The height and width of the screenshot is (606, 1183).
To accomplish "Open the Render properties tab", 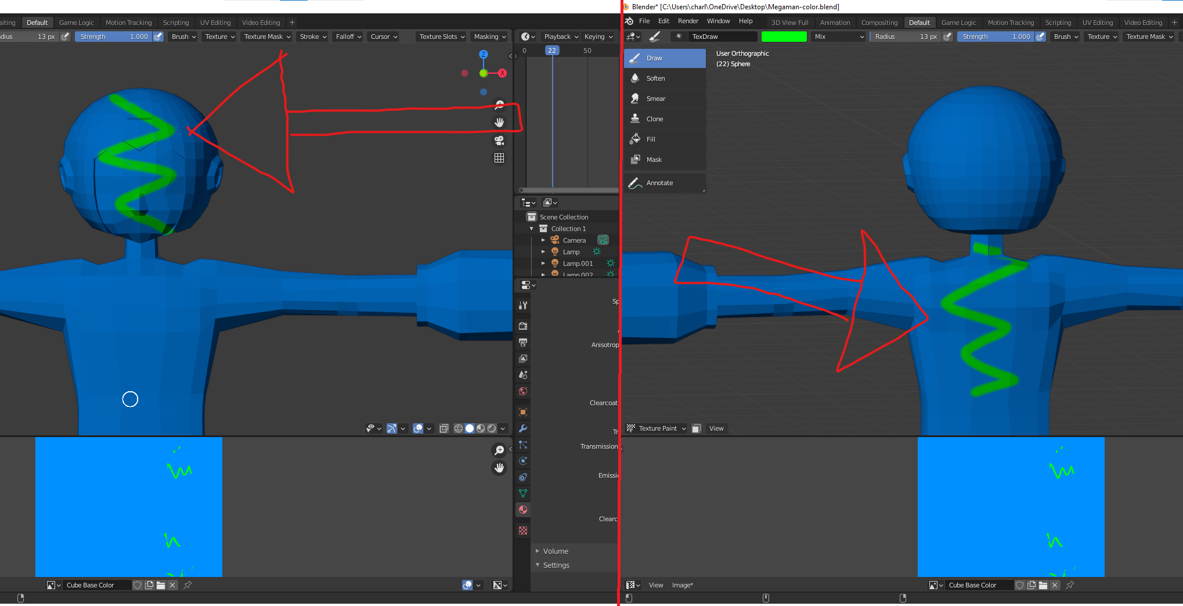I will click(523, 326).
